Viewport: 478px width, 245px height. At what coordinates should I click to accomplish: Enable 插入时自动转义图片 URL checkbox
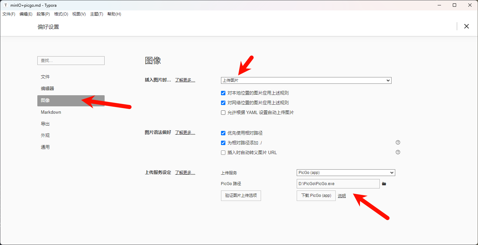pos(223,152)
